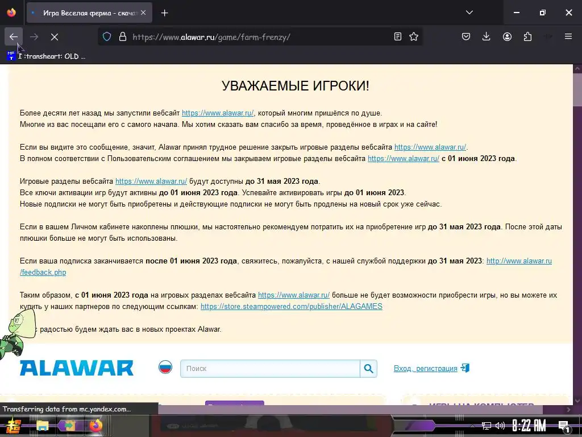
Task: Open the clock showing 8:22 AM
Action: pyautogui.click(x=529, y=426)
